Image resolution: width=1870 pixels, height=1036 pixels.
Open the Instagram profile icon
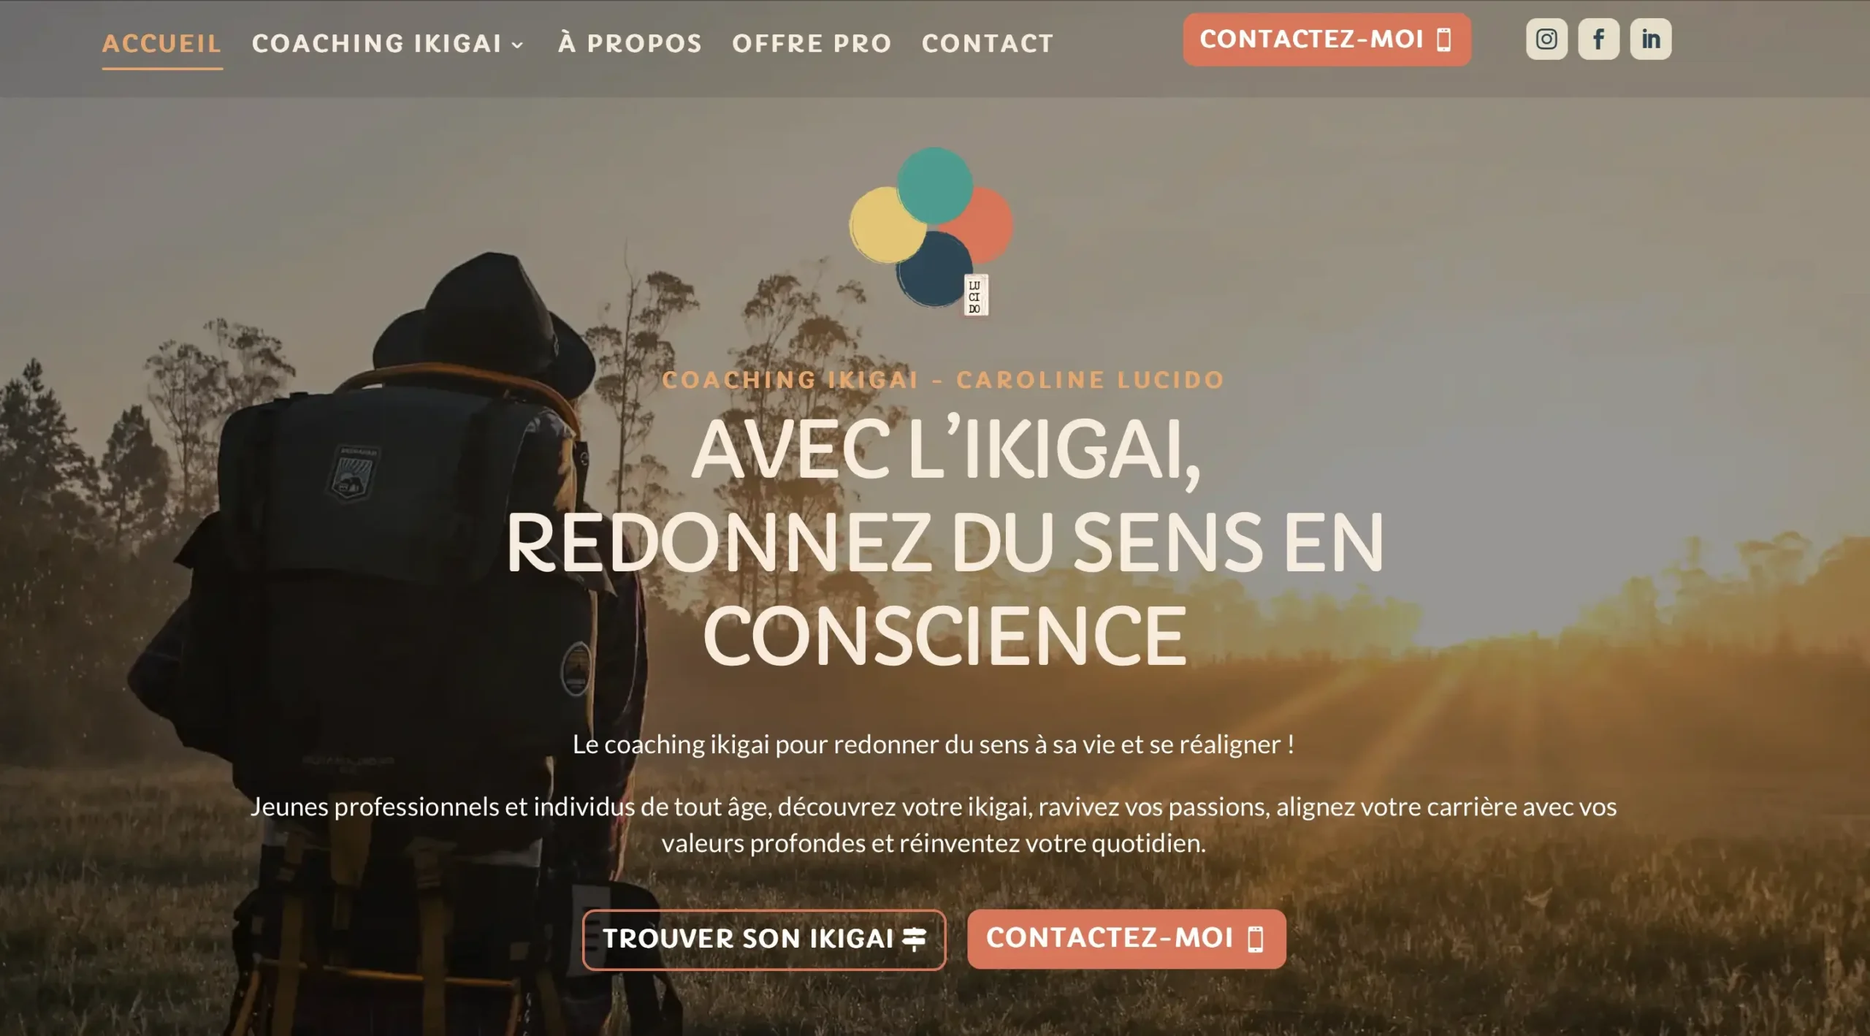tap(1546, 39)
